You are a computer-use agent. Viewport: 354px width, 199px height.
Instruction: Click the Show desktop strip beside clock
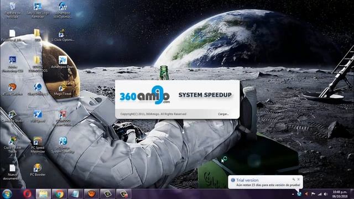(352, 194)
